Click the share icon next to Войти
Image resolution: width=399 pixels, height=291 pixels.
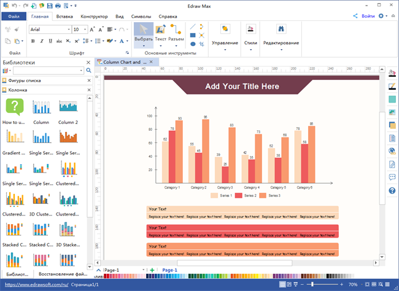pos(355,16)
